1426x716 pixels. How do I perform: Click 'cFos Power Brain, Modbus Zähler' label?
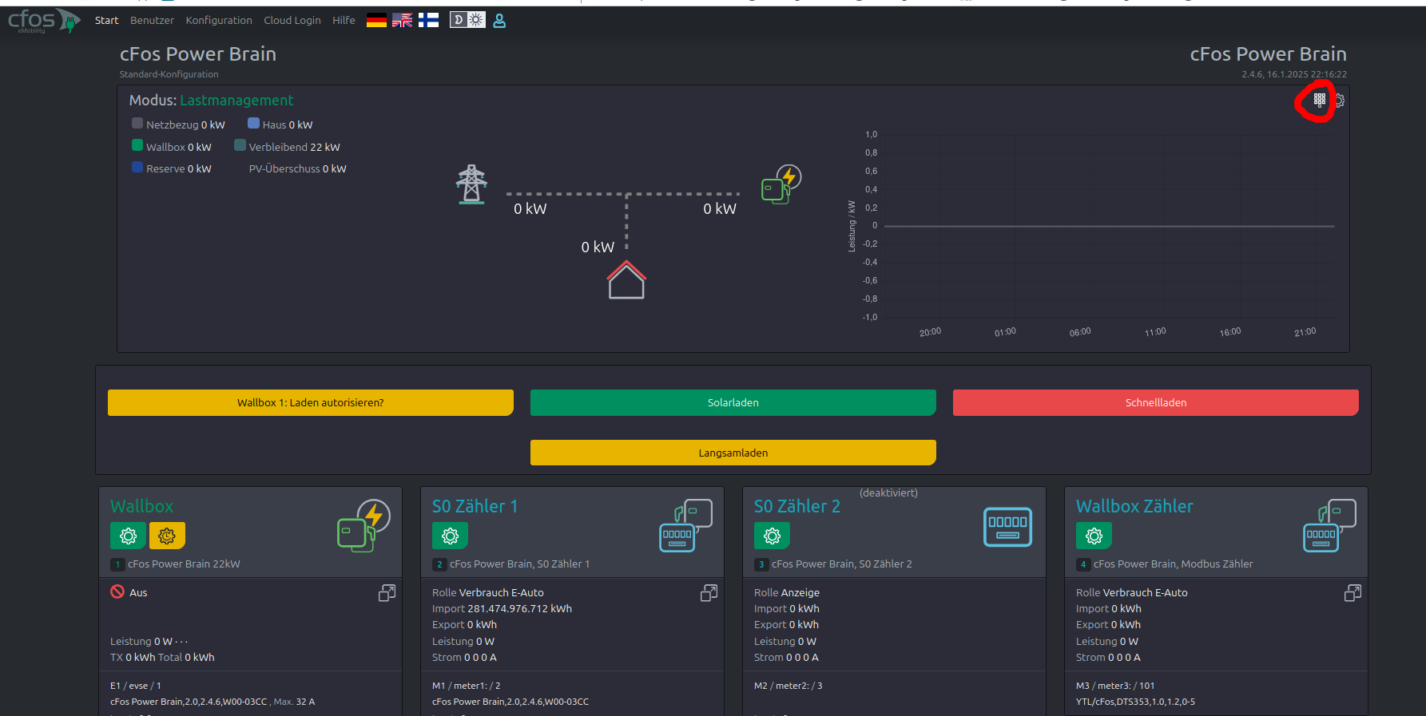coord(1173,564)
